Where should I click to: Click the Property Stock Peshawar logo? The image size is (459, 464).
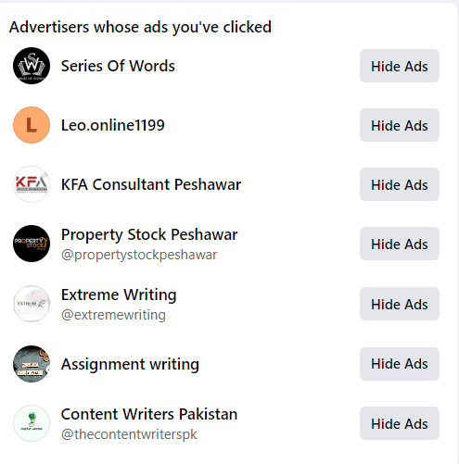point(32,244)
